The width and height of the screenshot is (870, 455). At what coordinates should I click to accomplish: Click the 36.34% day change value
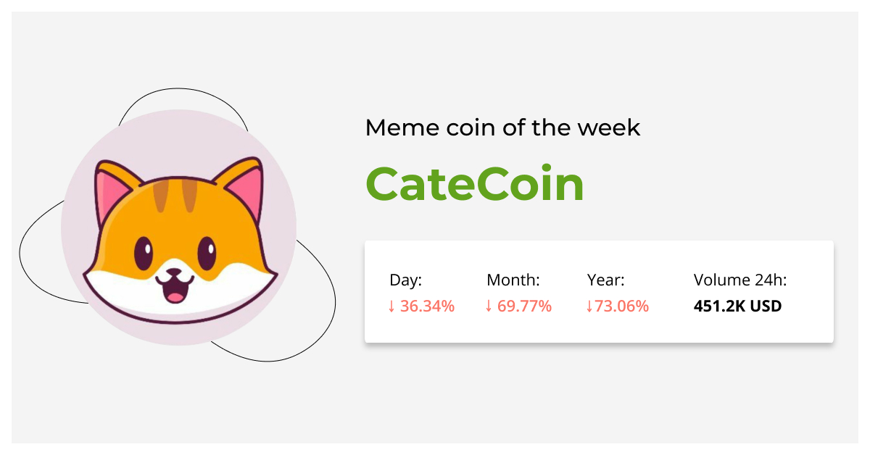click(427, 306)
